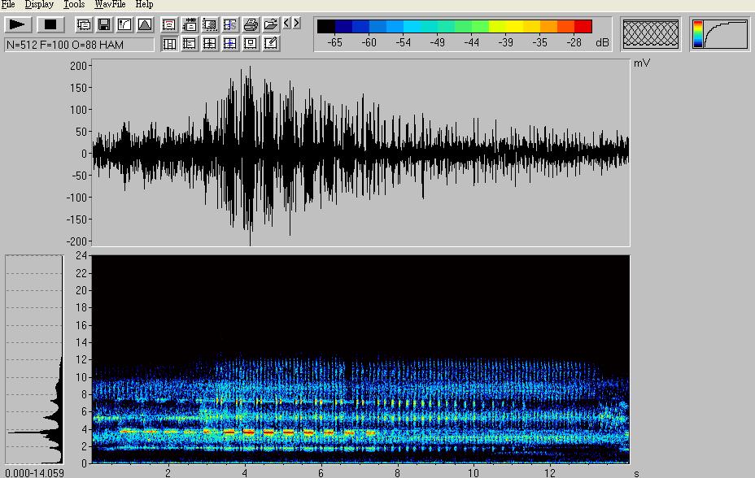Click the printer icon to print
Image resolution: width=755 pixels, height=478 pixels.
pos(251,24)
